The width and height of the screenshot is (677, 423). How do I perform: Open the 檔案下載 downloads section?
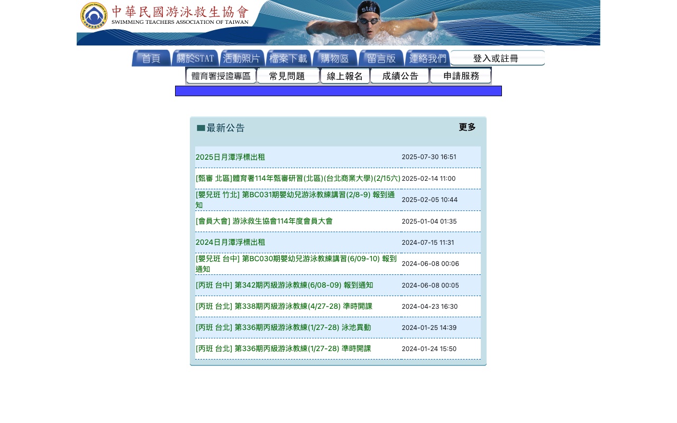pyautogui.click(x=288, y=58)
